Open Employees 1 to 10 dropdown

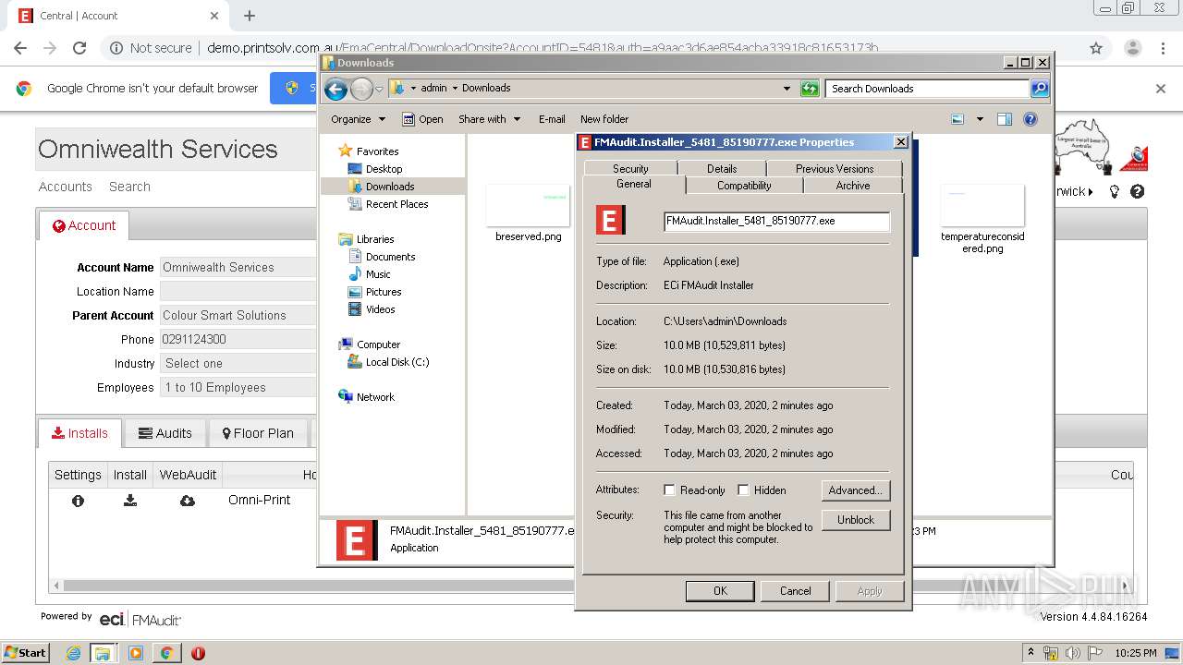click(238, 387)
